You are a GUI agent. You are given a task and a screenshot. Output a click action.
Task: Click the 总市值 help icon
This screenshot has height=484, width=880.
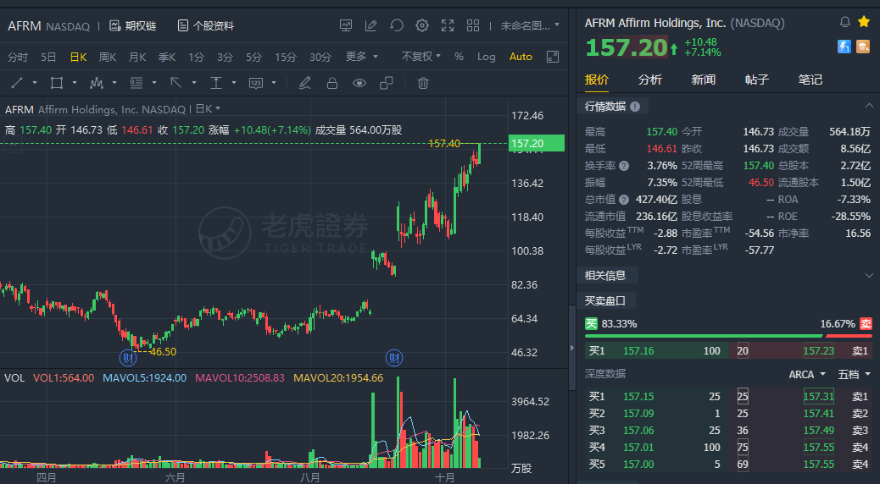[623, 200]
